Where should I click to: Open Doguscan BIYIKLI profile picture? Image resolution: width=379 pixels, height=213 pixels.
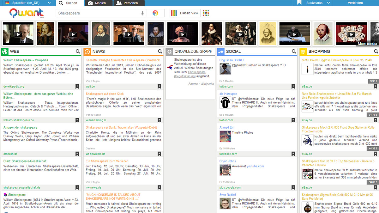coord(225,69)
